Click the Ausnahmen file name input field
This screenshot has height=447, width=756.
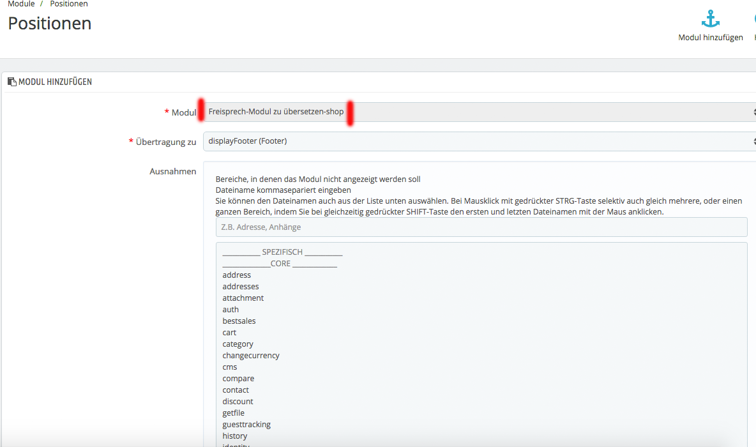(481, 227)
